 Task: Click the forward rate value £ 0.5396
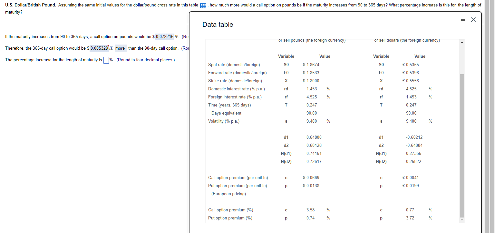point(411,73)
